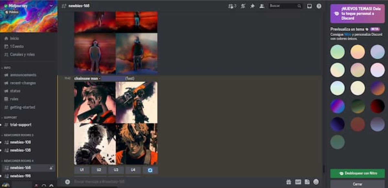Open the gift Nitro icon
This screenshot has height=188, width=388.
point(288,182)
